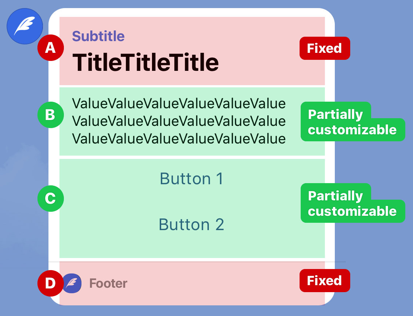The image size is (413, 316).
Task: Click the red circle marker A
Action: [x=51, y=48]
